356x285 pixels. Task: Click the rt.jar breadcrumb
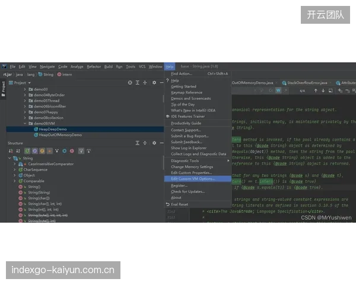[8, 74]
